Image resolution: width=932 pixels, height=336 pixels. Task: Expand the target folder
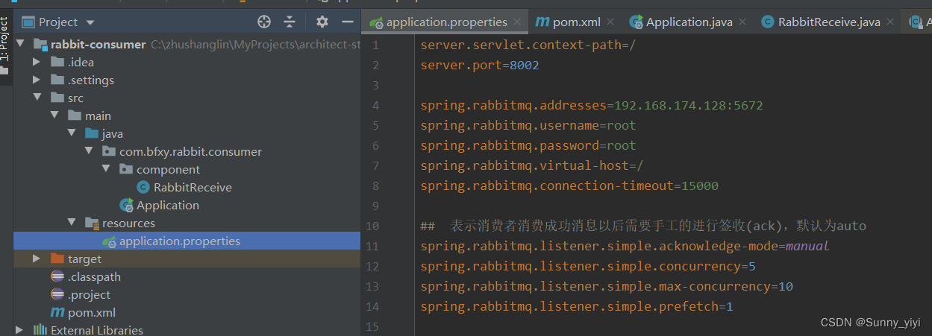click(37, 259)
